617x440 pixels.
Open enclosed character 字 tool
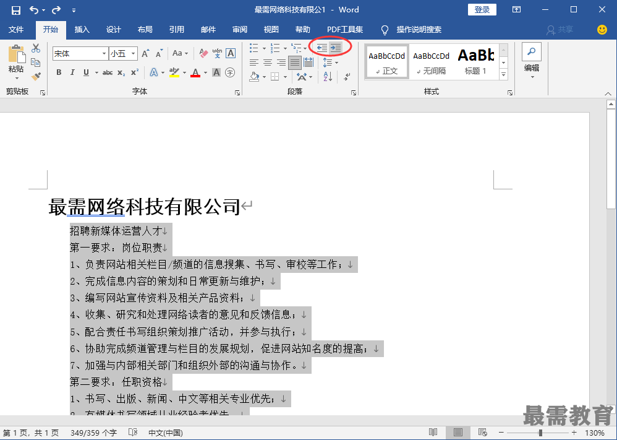[x=230, y=72]
